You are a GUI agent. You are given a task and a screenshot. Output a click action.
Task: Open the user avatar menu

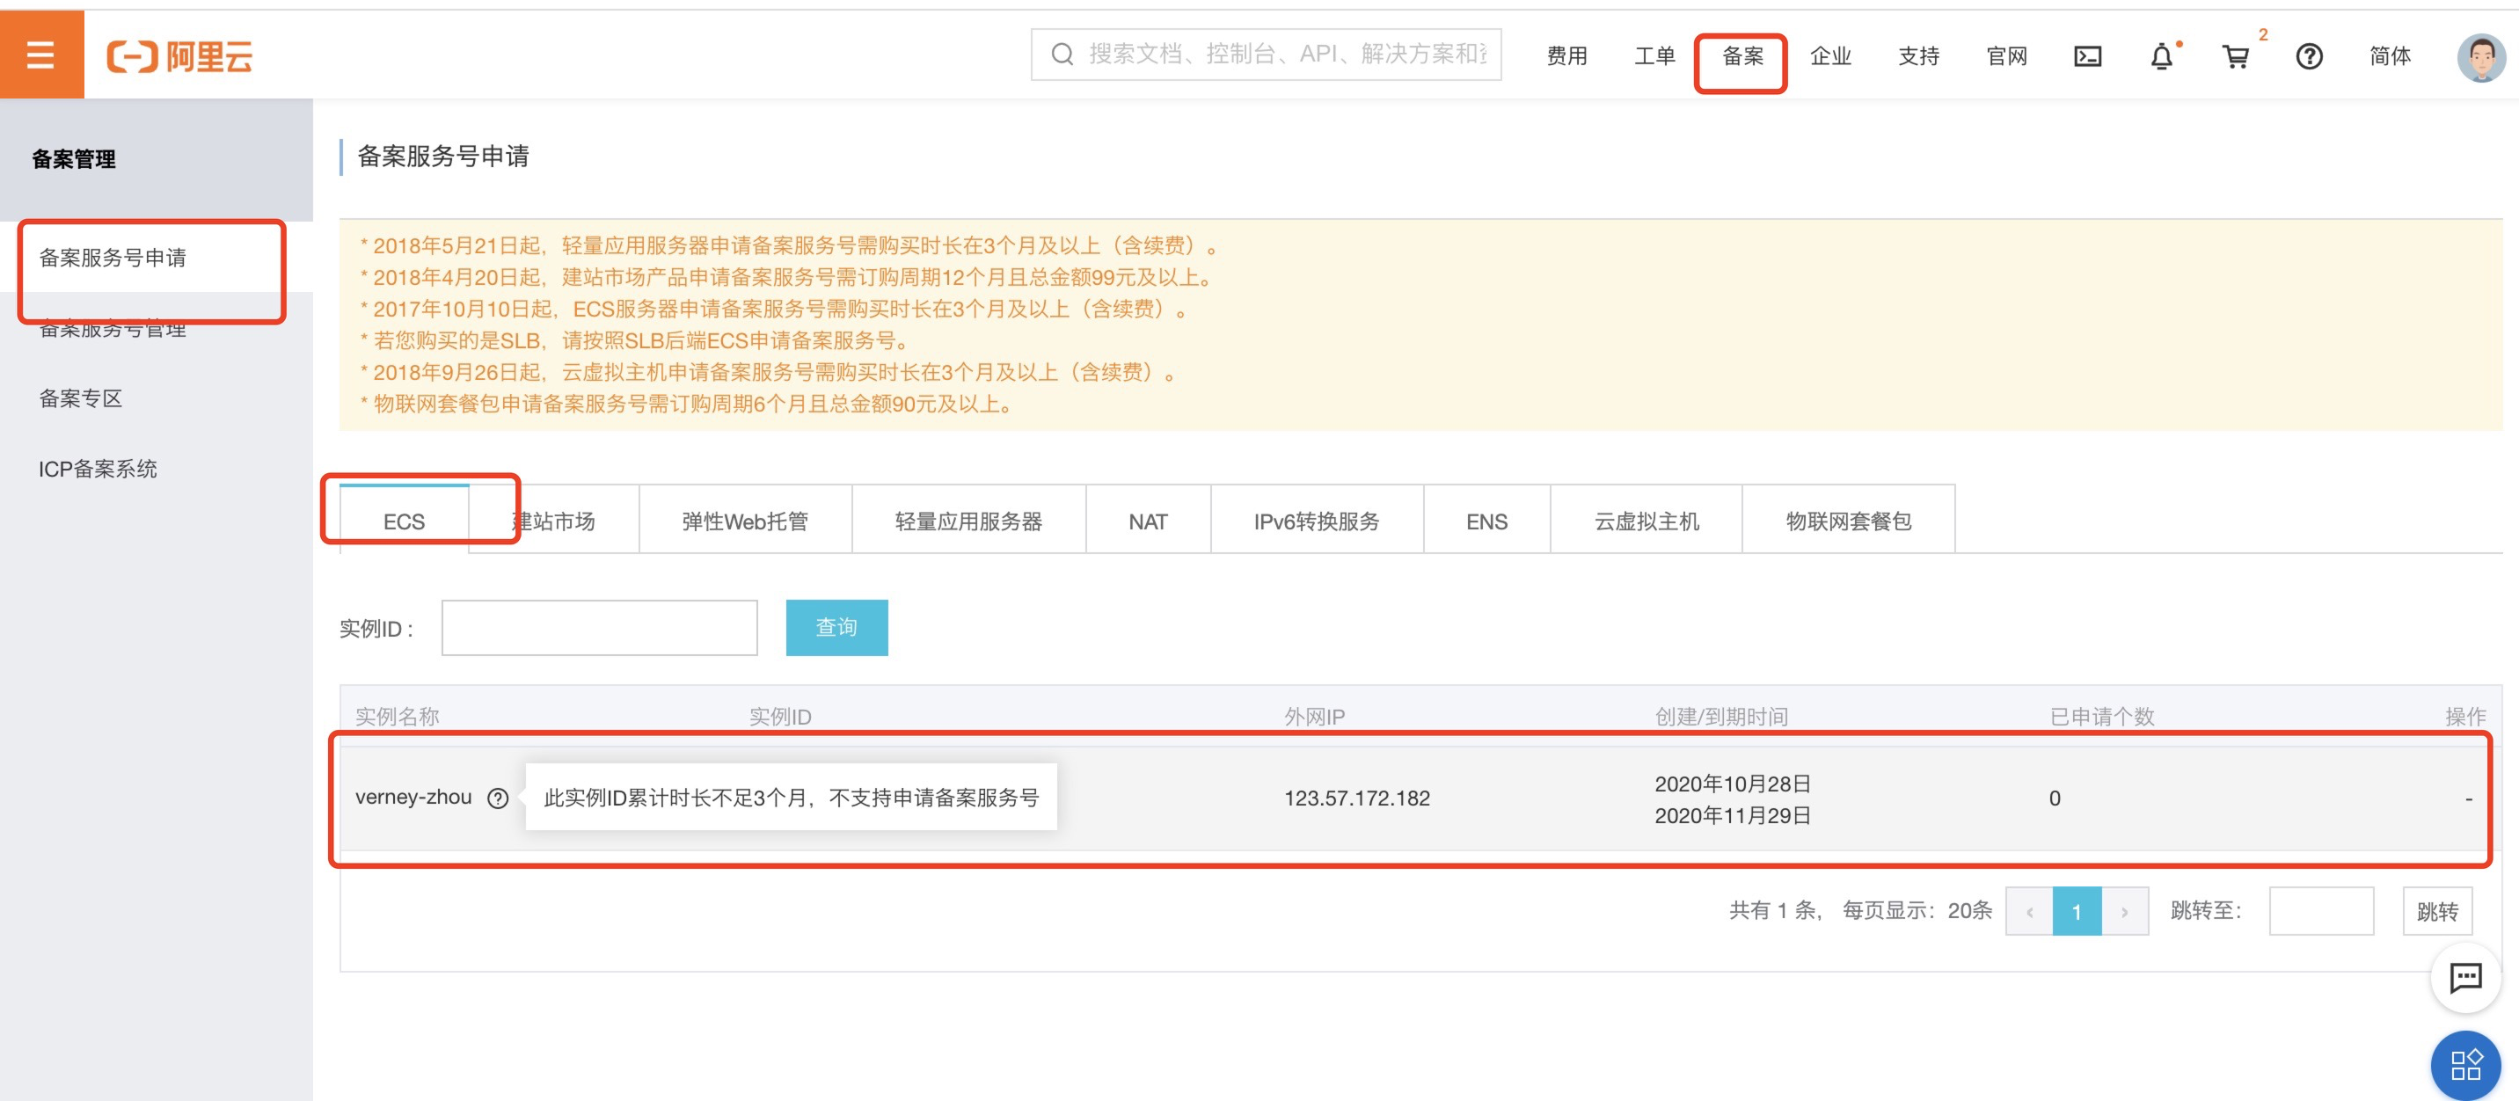(2480, 56)
